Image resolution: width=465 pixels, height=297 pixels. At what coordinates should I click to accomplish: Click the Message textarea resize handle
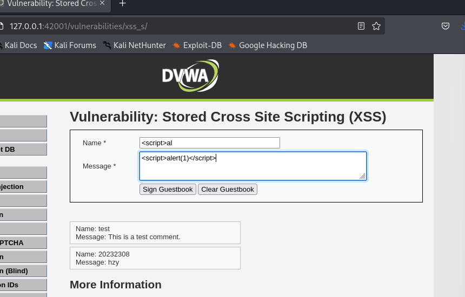[363, 176]
